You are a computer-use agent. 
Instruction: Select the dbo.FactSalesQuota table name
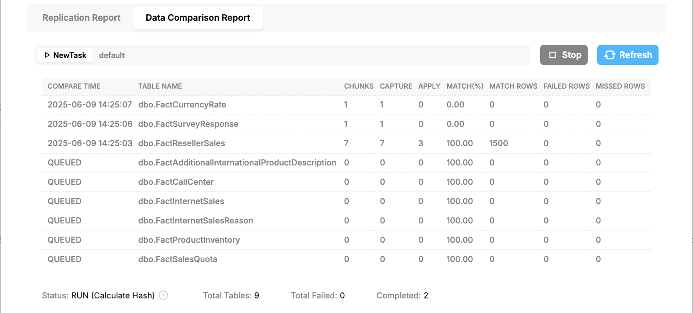click(178, 259)
